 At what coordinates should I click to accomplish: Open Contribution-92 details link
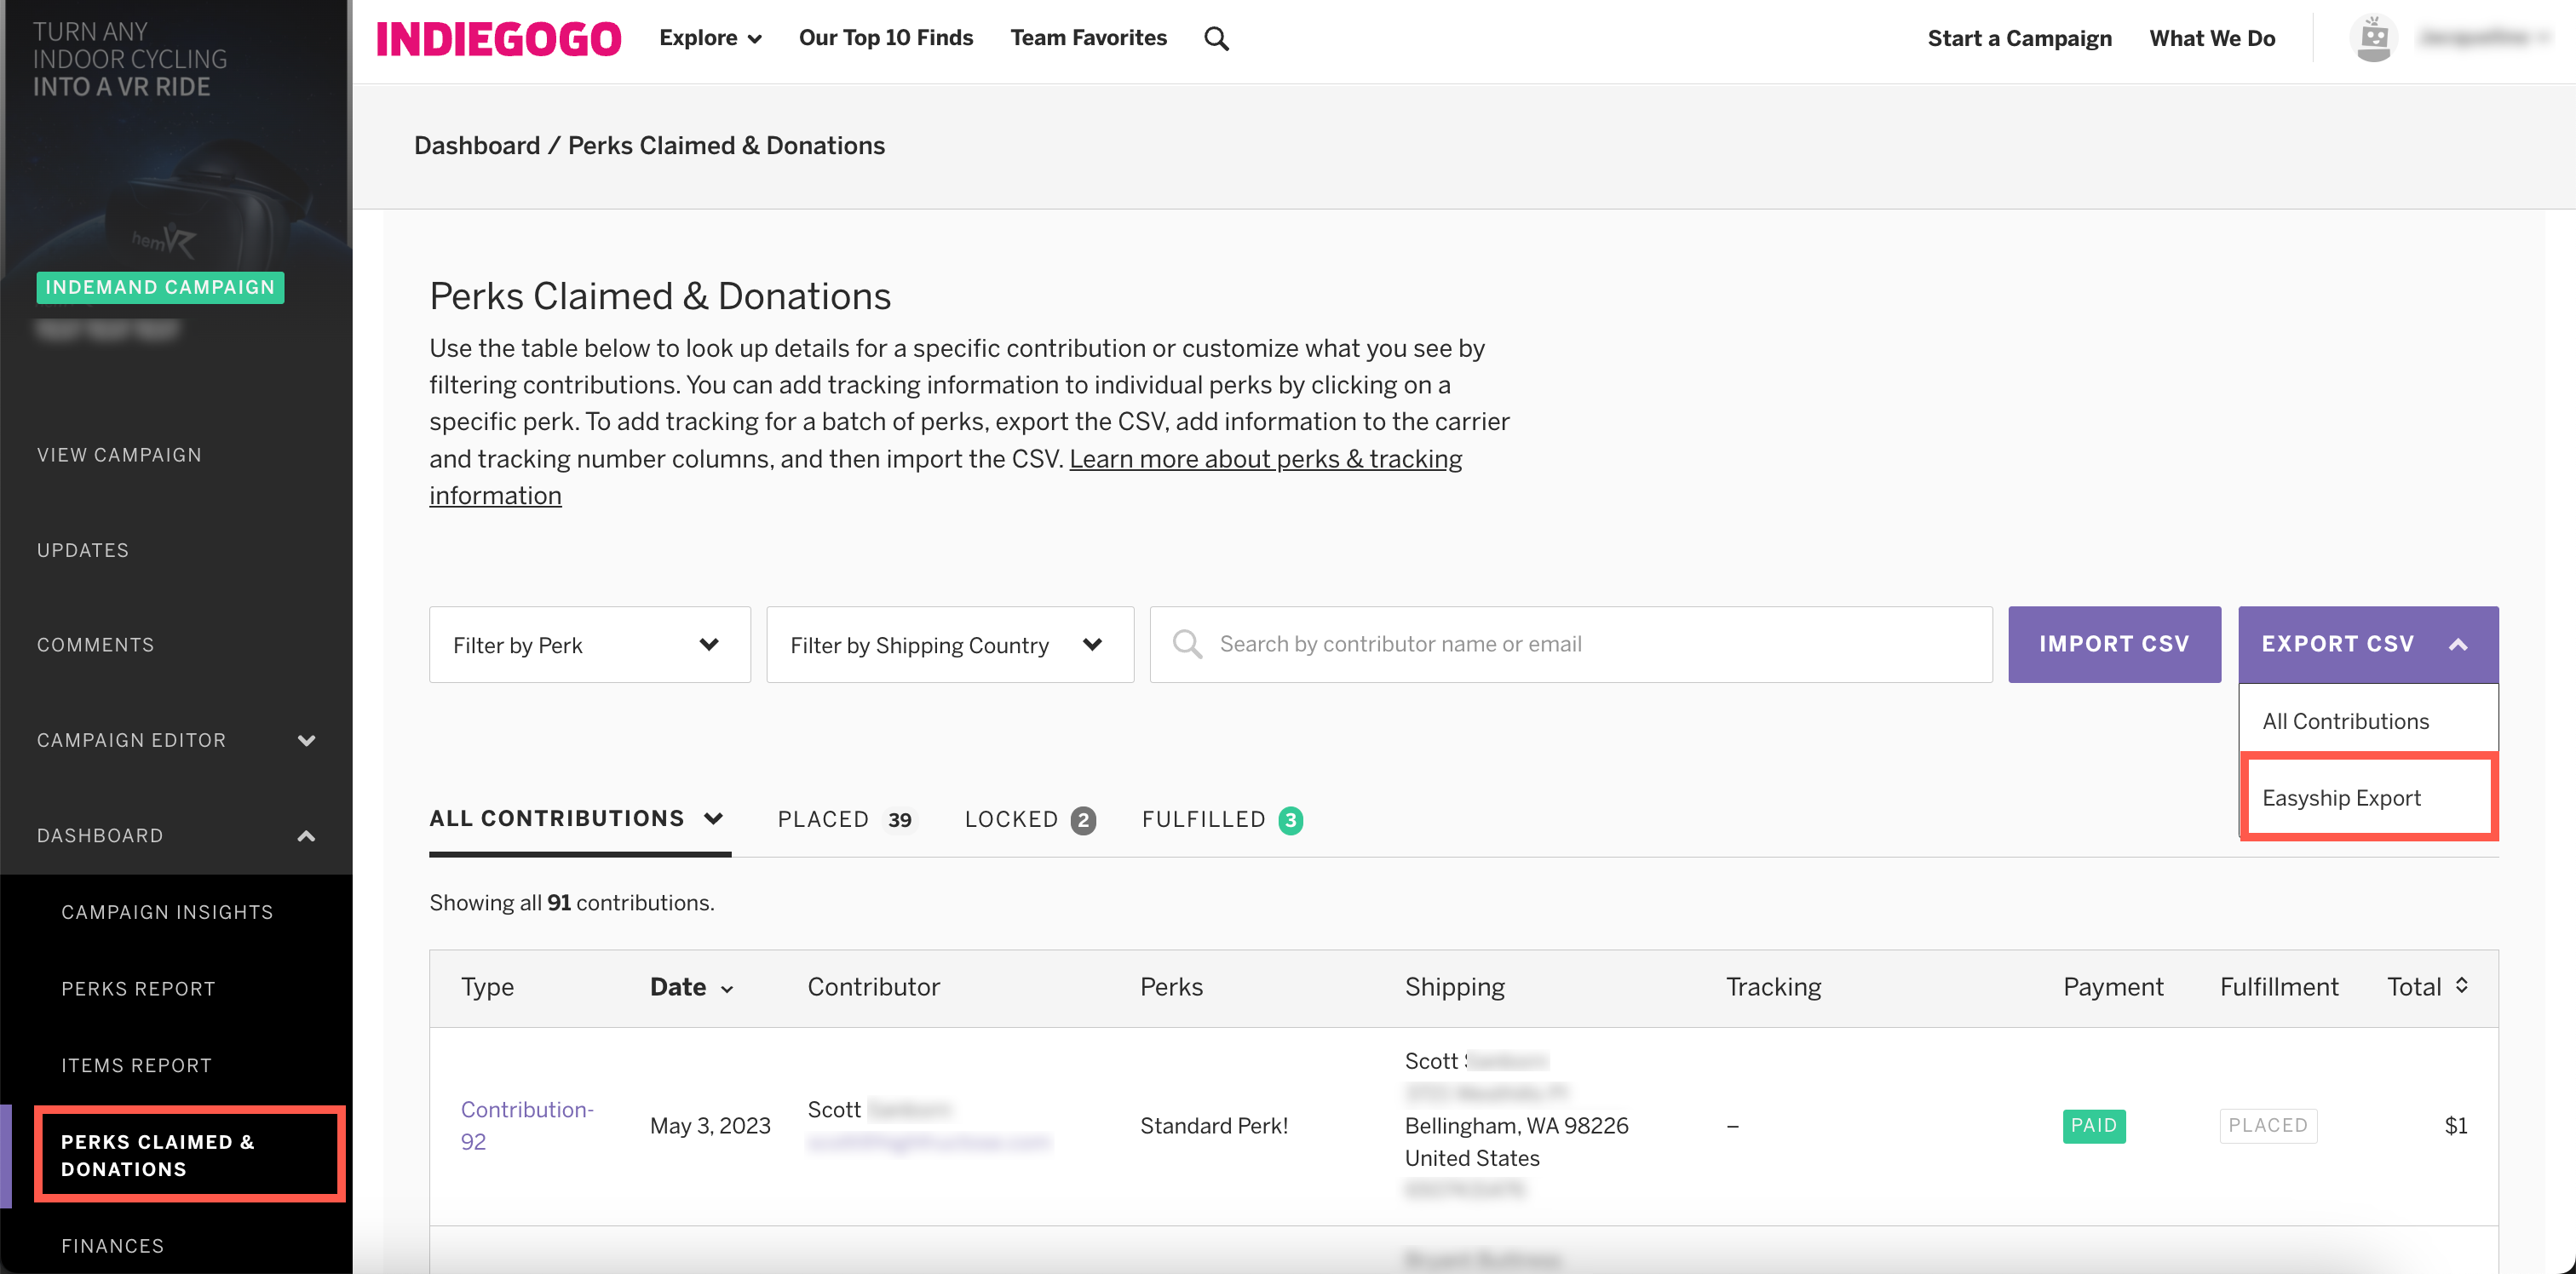pos(527,1125)
